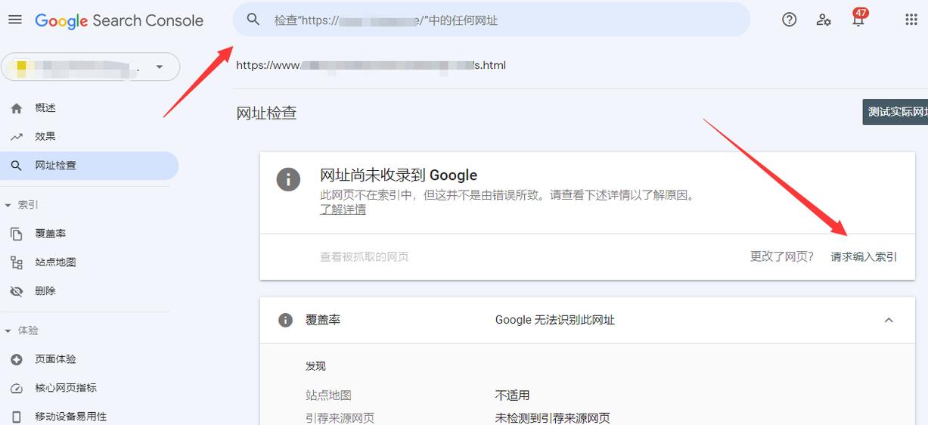Image resolution: width=928 pixels, height=425 pixels.
Task: Click the home icon beside 概述
Action: [x=17, y=108]
